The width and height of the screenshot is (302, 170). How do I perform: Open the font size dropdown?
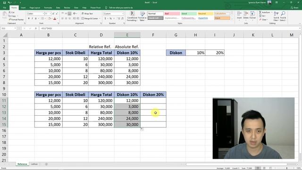(50, 14)
